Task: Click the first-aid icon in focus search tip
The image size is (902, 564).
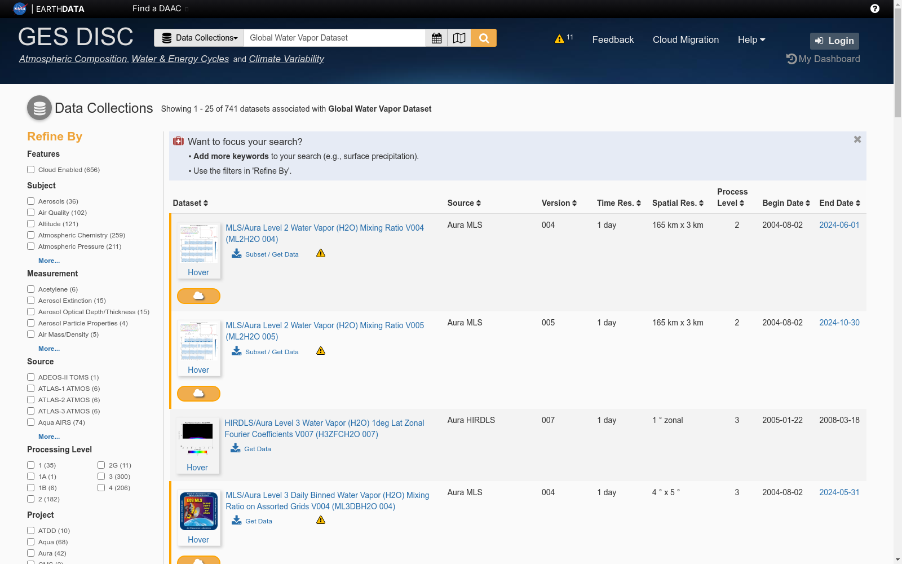Action: tap(178, 141)
